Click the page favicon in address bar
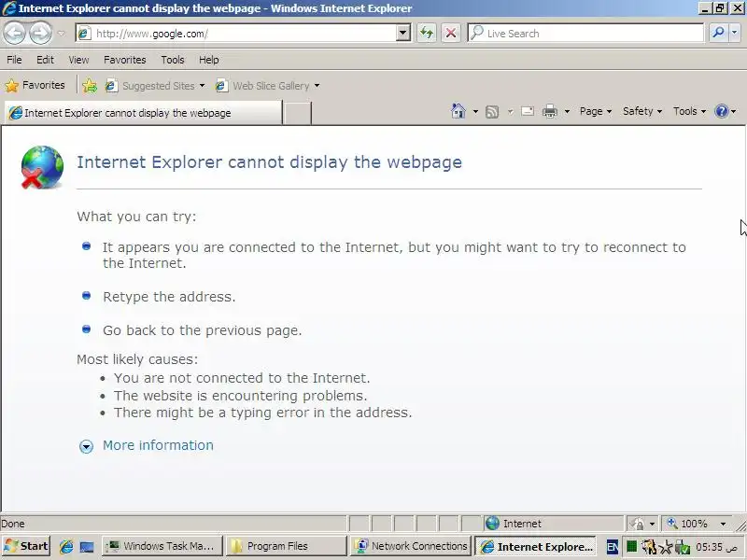Viewport: 747px width, 560px height. pos(84,34)
